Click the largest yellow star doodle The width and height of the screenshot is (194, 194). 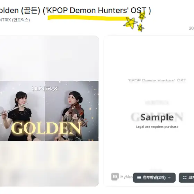[x=130, y=23]
